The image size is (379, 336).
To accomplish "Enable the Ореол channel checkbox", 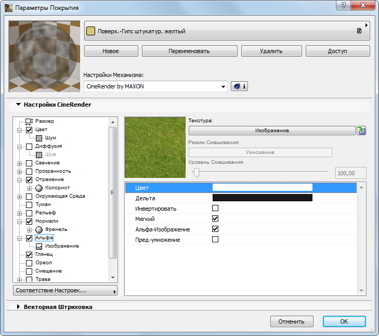I will pyautogui.click(x=29, y=263).
